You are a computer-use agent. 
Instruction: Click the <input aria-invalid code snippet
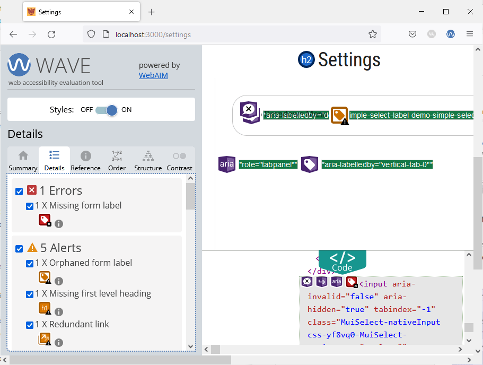[x=381, y=311]
